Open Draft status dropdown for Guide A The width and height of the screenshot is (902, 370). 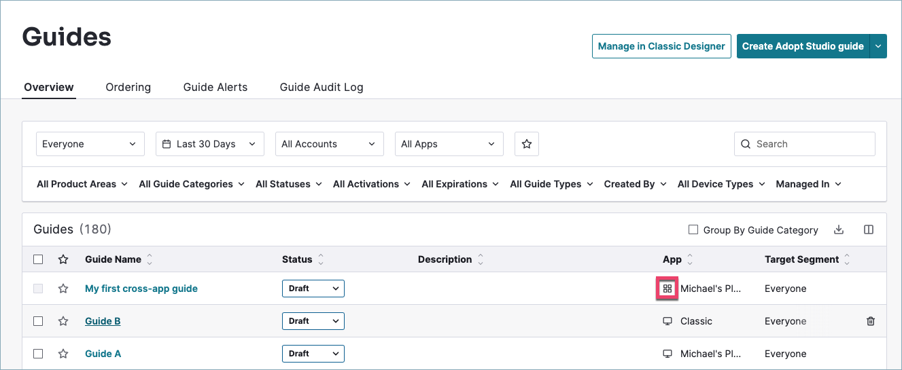[x=313, y=354]
